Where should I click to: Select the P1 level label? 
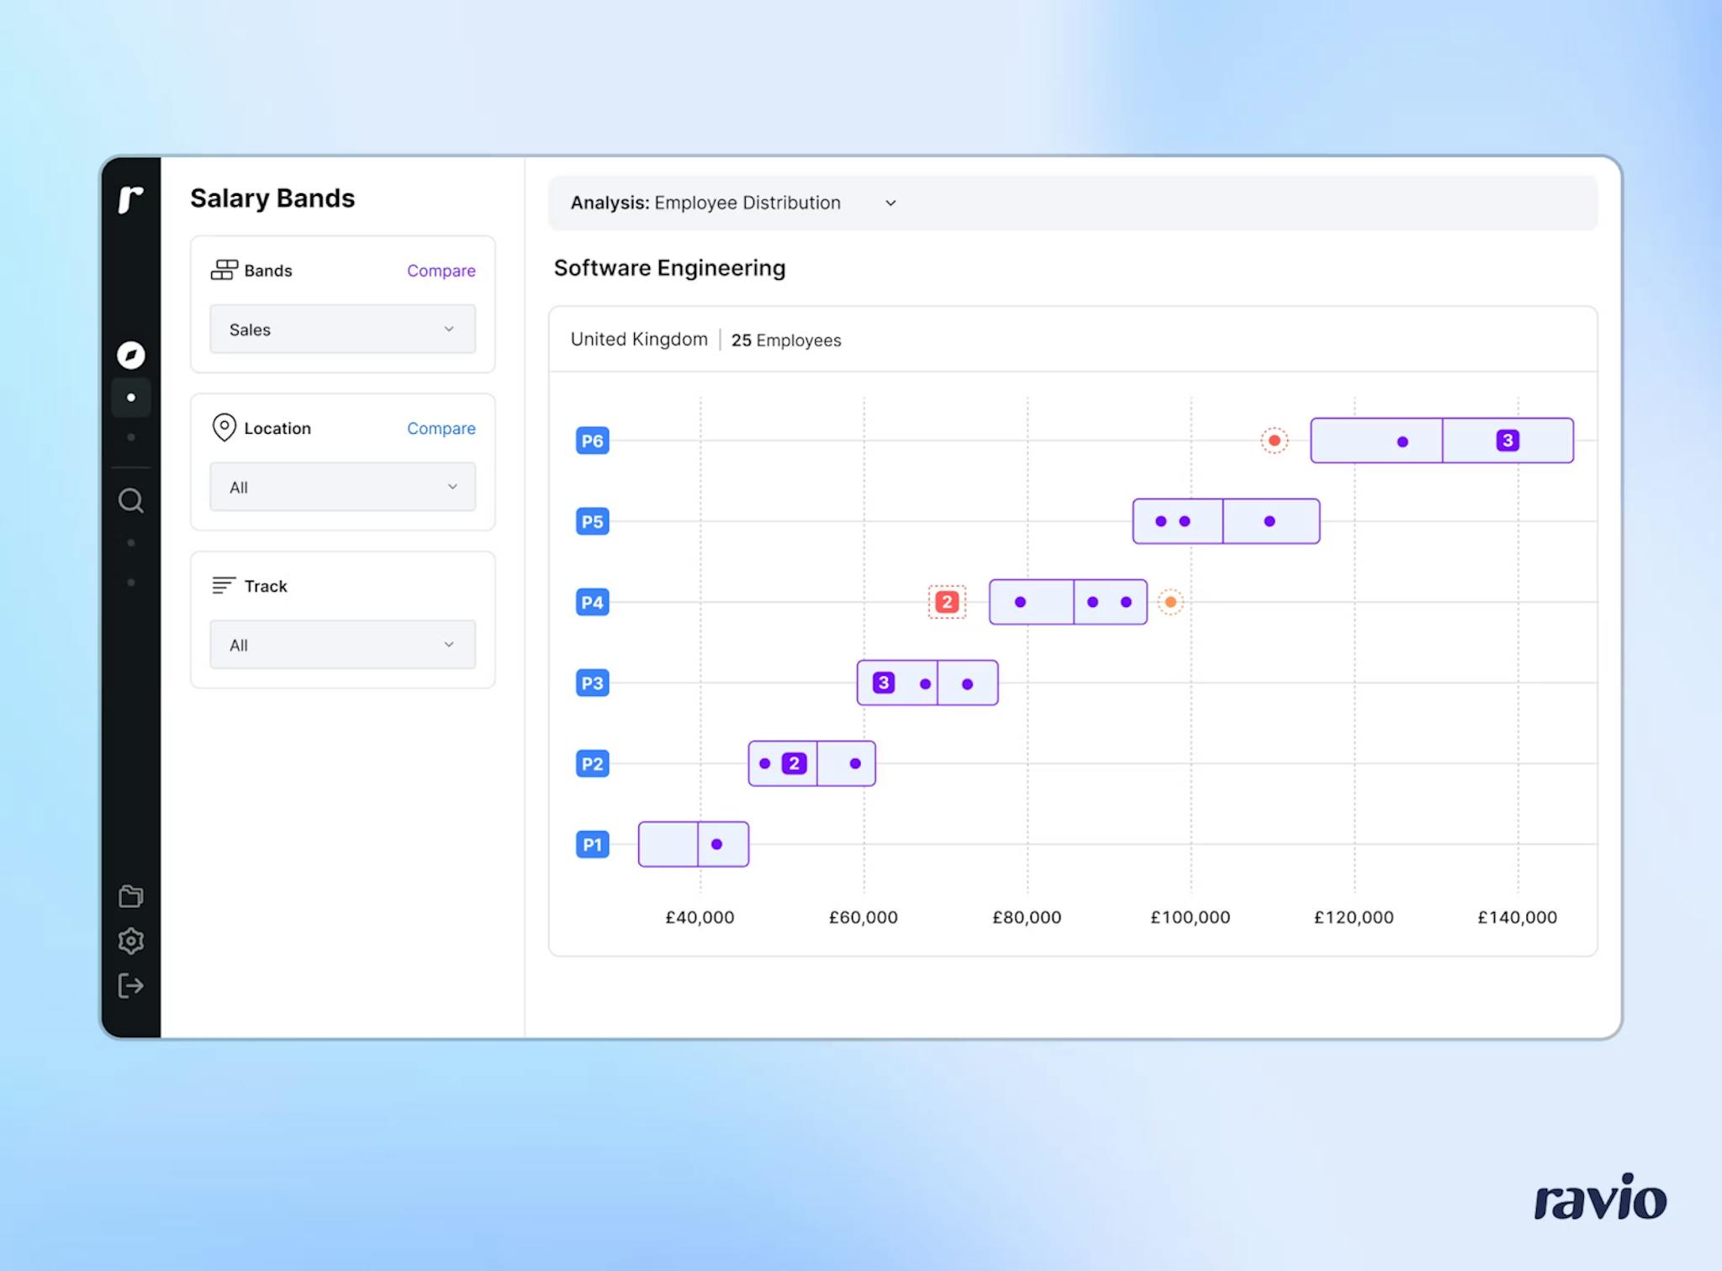[592, 844]
